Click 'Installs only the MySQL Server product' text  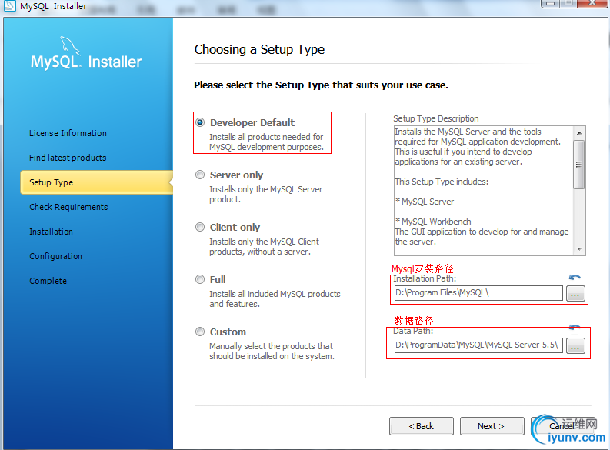point(265,195)
